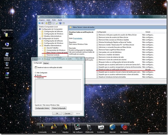Open the Propriedades link
This screenshot has height=135, width=168.
[x=78, y=38]
